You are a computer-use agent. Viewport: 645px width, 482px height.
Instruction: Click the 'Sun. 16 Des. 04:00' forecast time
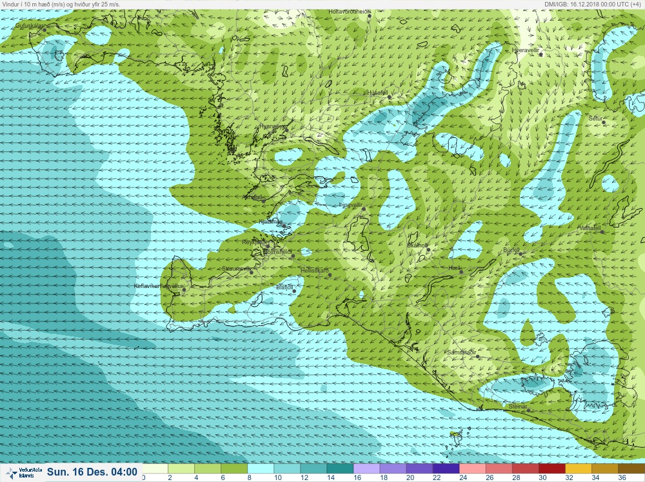(92, 472)
